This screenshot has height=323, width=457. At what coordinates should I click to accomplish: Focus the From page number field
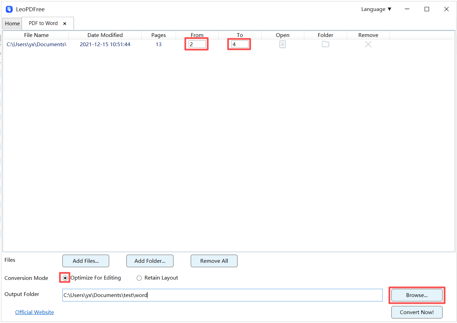tap(197, 44)
